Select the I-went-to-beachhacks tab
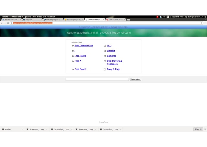This screenshot has height=147, width=207. click(x=94, y=20)
